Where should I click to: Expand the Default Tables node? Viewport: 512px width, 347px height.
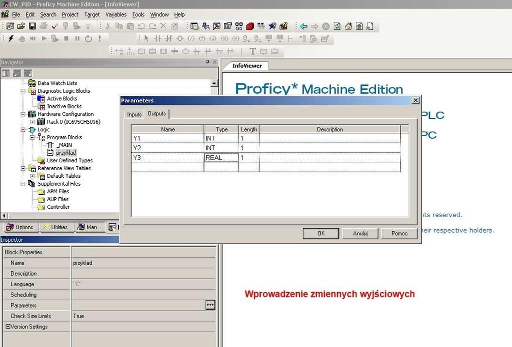point(32,176)
